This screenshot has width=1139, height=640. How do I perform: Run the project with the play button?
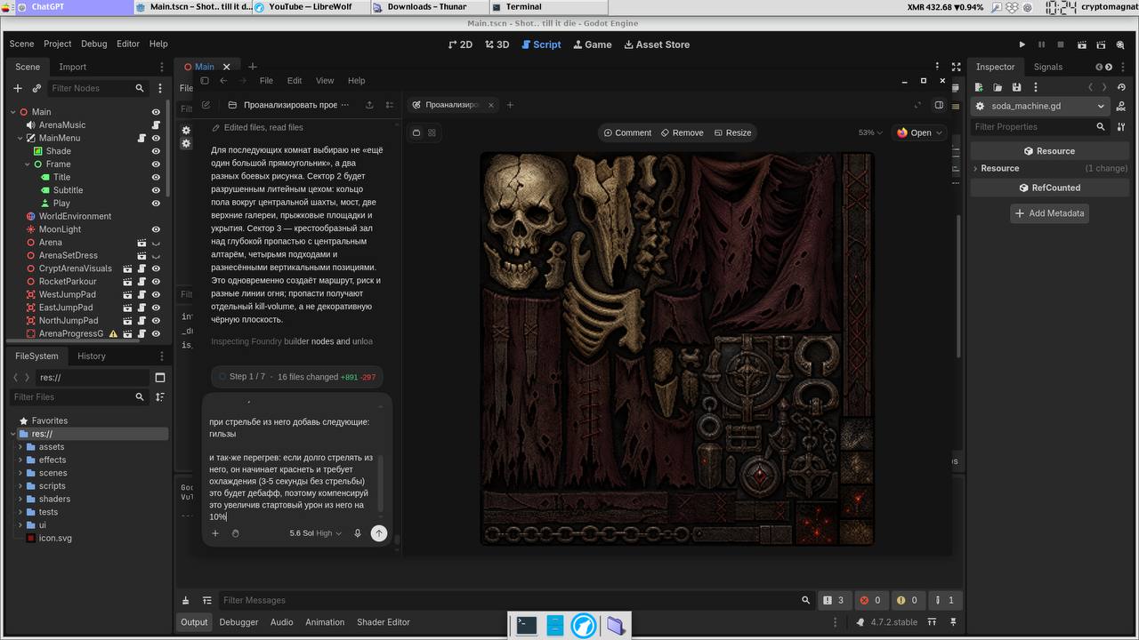pyautogui.click(x=1022, y=44)
